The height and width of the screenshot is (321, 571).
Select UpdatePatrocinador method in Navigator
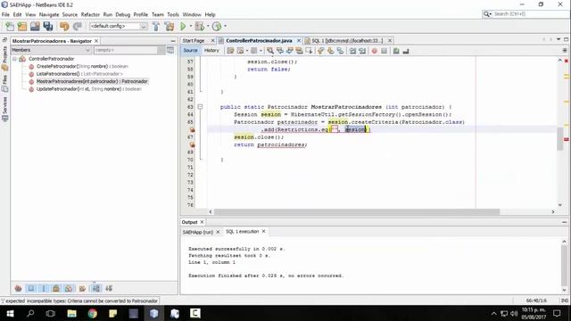[89, 89]
